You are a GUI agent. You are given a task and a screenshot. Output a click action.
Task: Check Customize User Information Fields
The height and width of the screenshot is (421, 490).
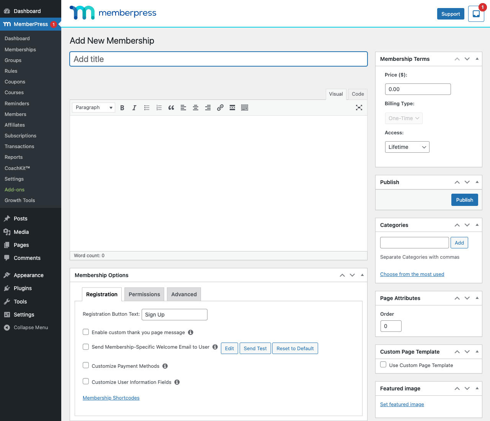click(x=86, y=382)
